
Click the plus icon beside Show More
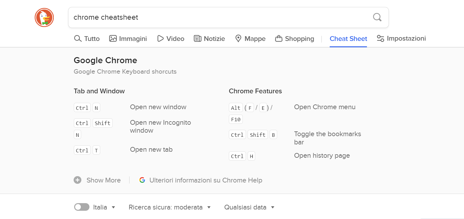(x=77, y=180)
